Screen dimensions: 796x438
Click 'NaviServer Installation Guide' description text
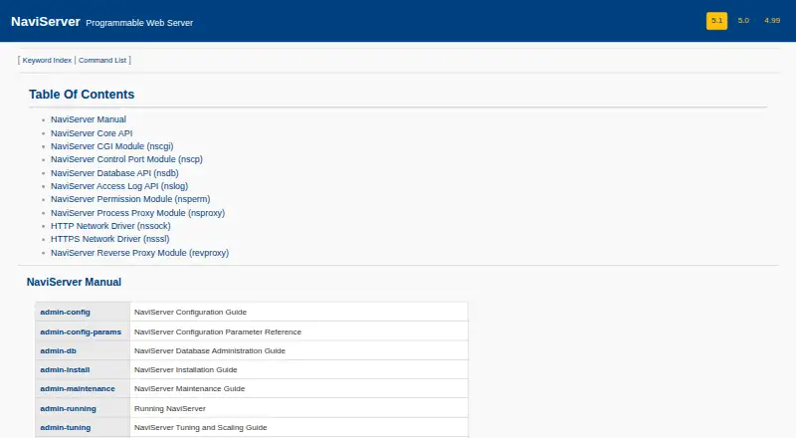pyautogui.click(x=186, y=370)
